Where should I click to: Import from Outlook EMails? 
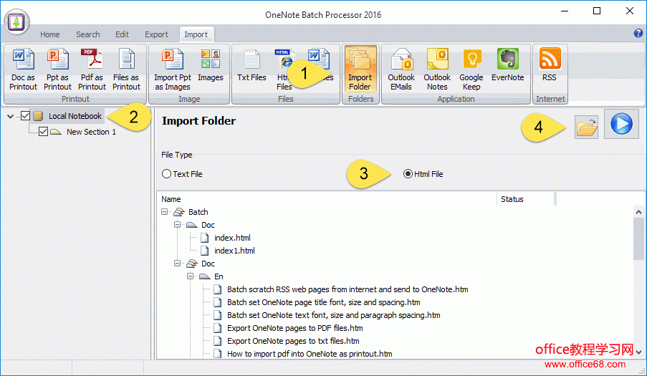click(401, 69)
